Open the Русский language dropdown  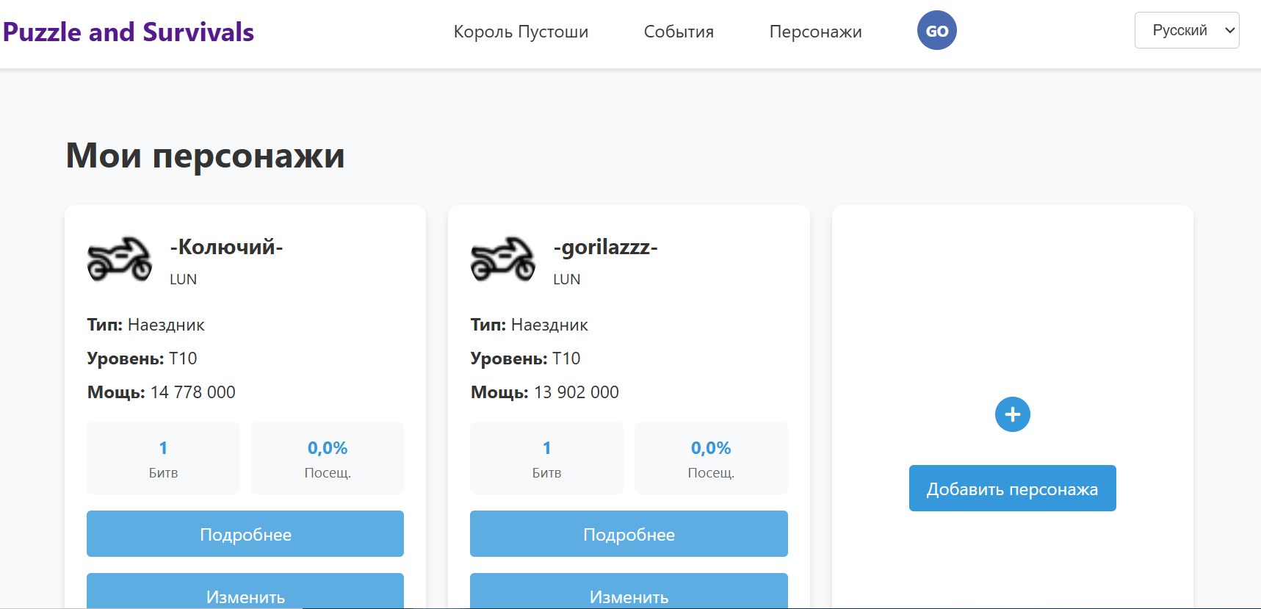tap(1187, 30)
